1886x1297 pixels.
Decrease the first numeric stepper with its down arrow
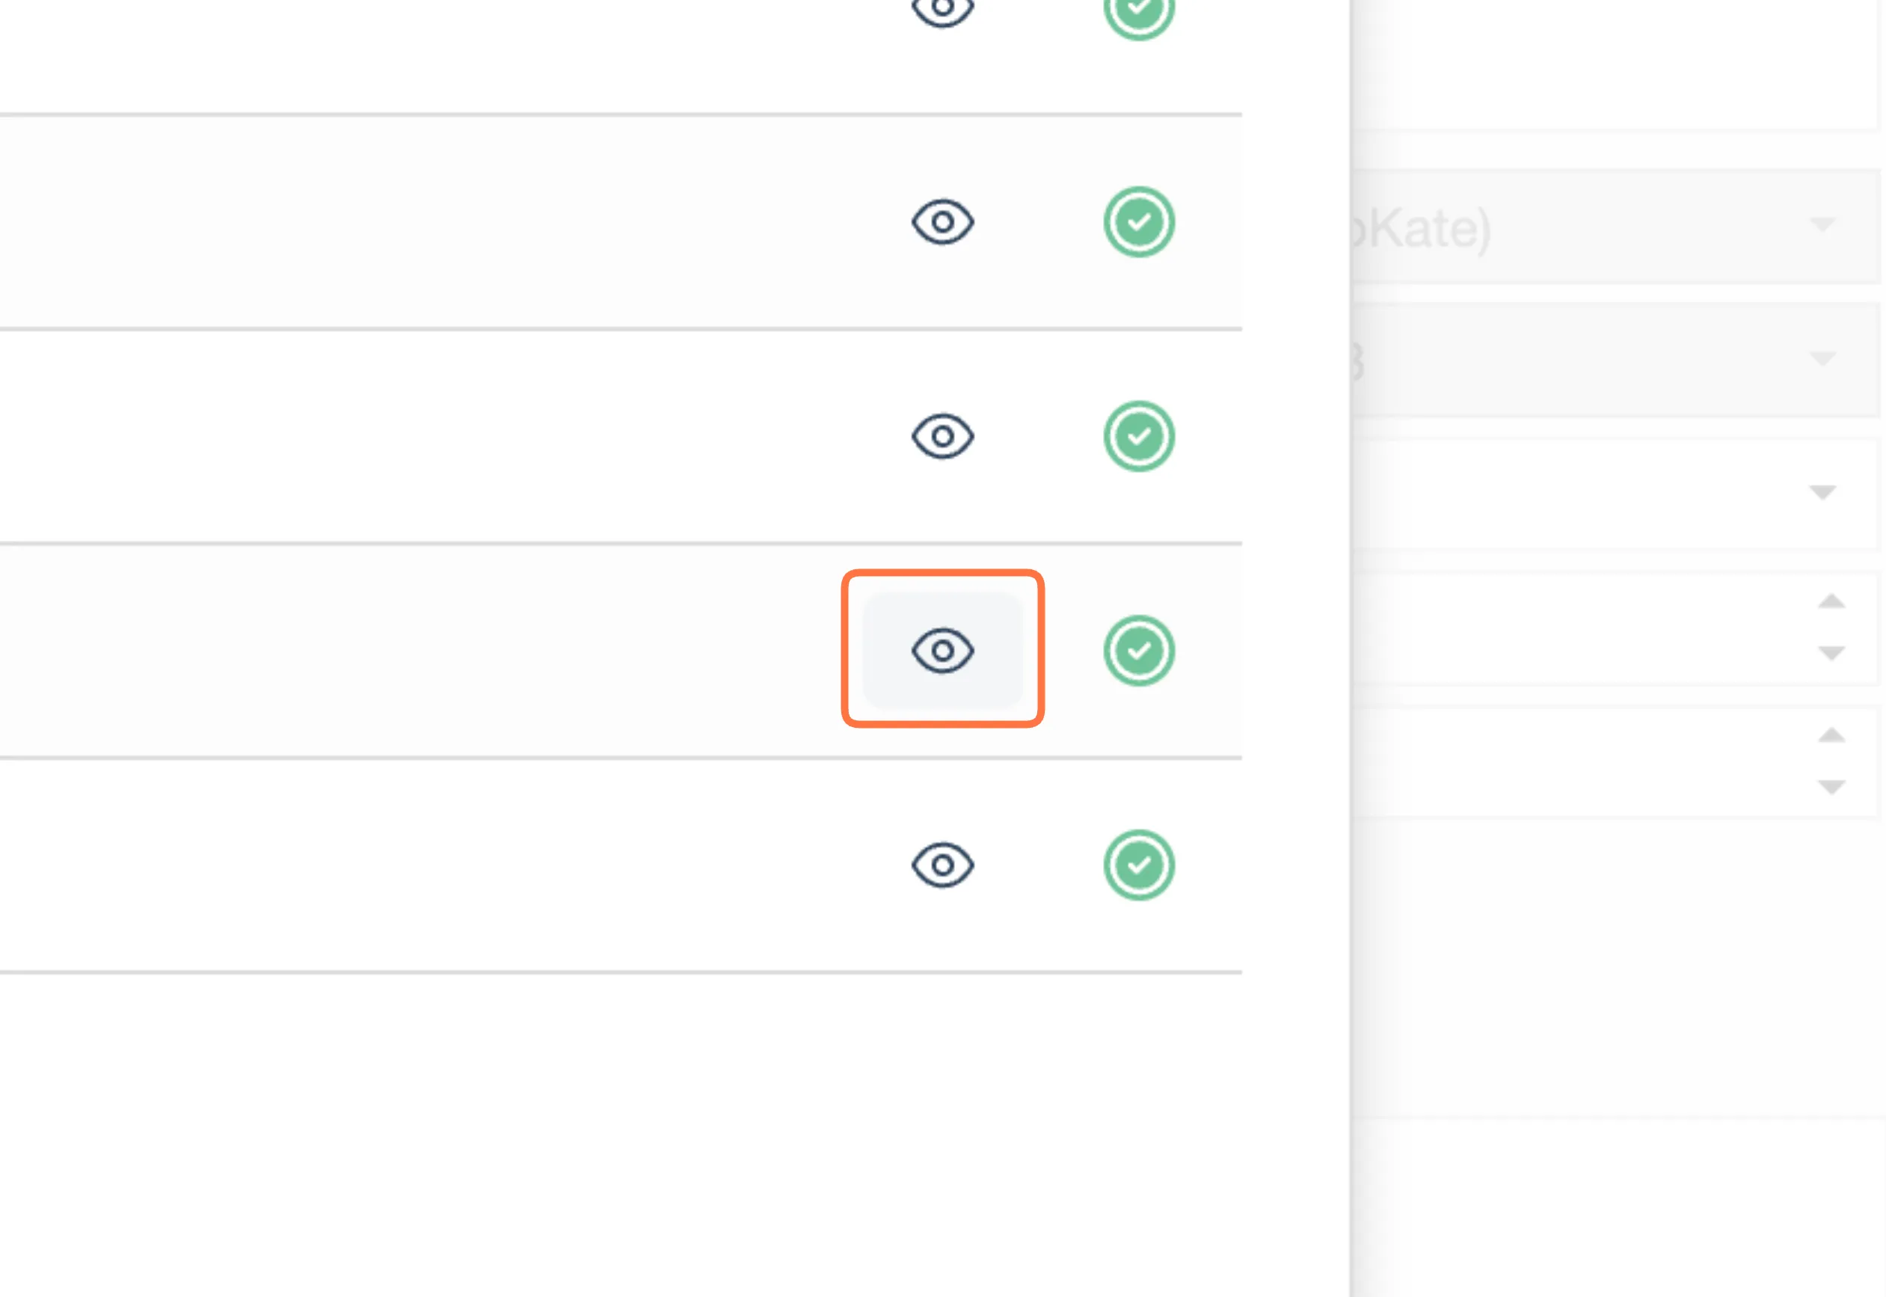tap(1831, 654)
